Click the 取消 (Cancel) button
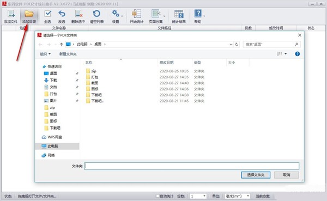The height and width of the screenshot is (201, 327). coord(287,175)
